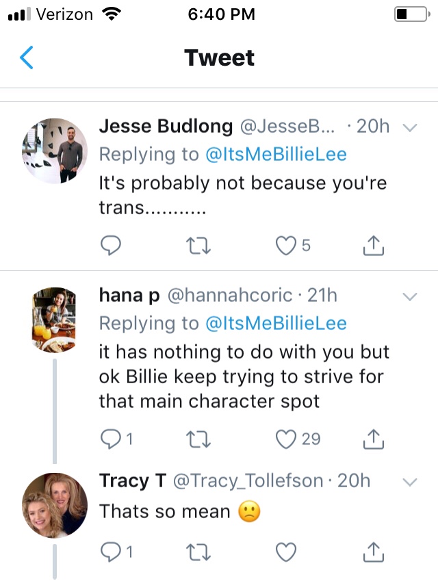The image size is (438, 581).
Task: Like Tracy T's tweet
Action: 285,551
